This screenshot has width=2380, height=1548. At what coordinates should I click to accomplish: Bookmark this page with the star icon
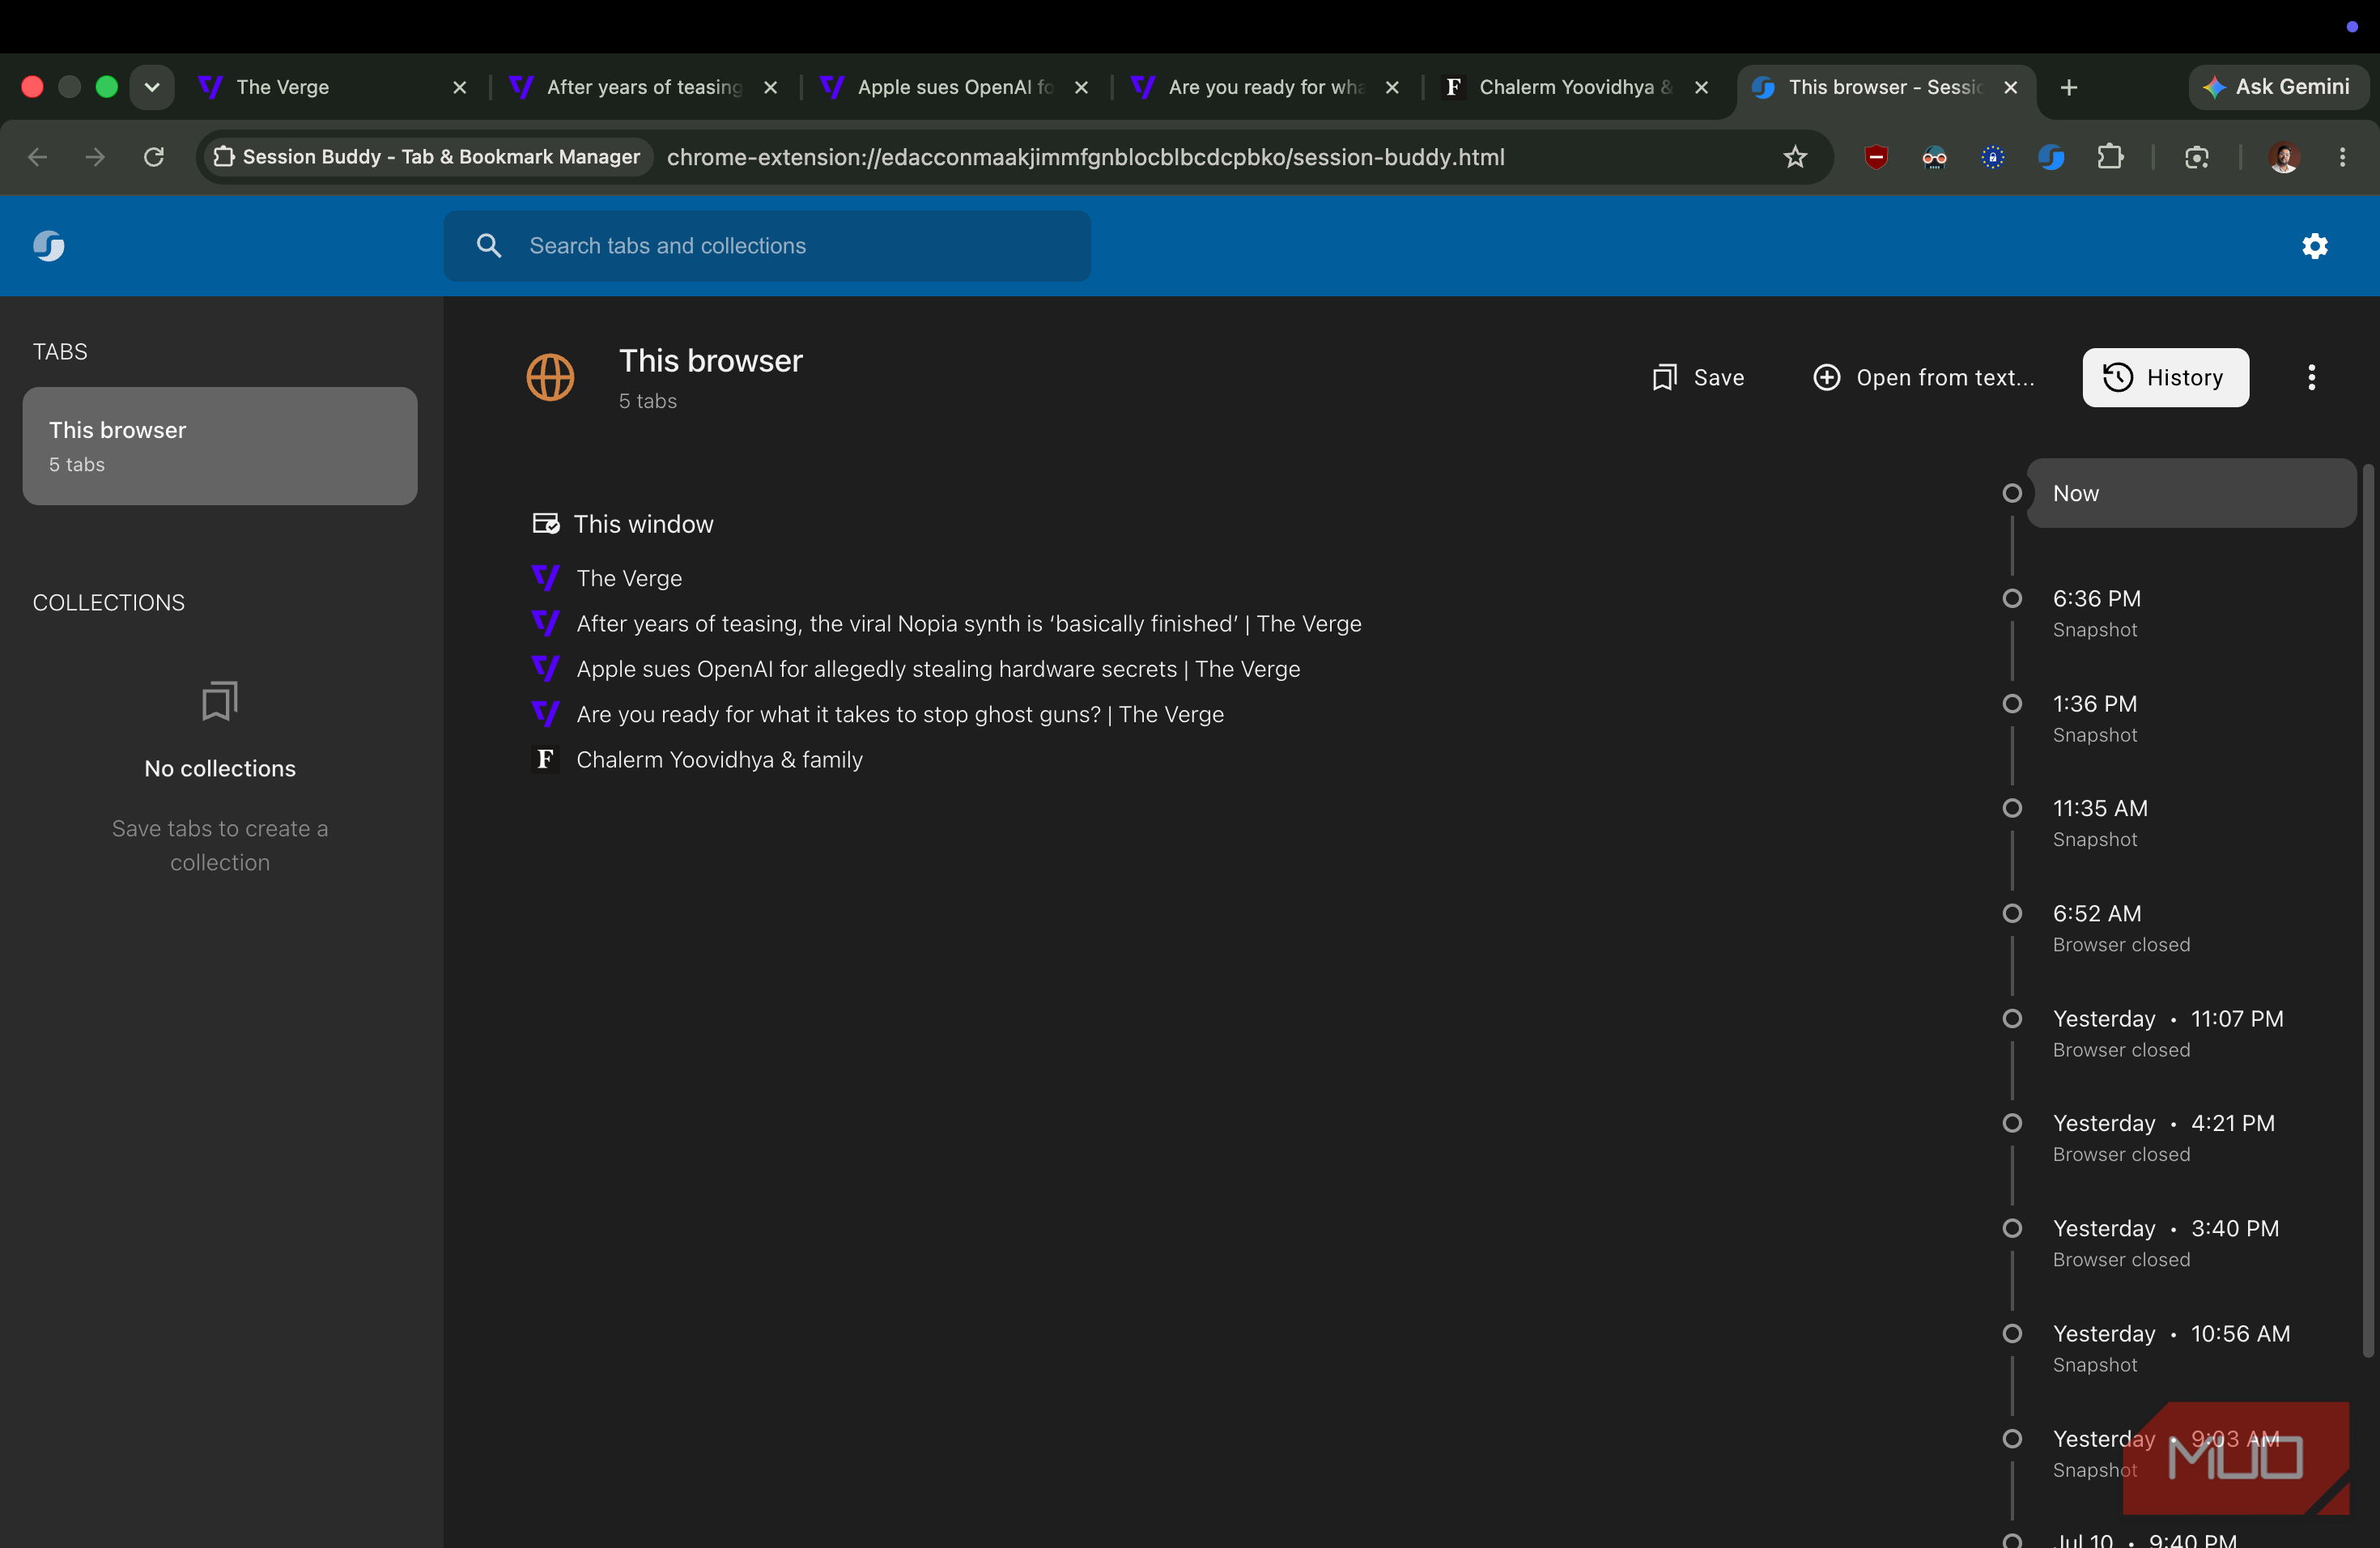(x=1795, y=157)
